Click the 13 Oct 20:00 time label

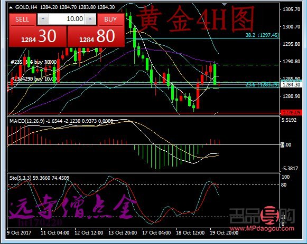tap(123, 233)
